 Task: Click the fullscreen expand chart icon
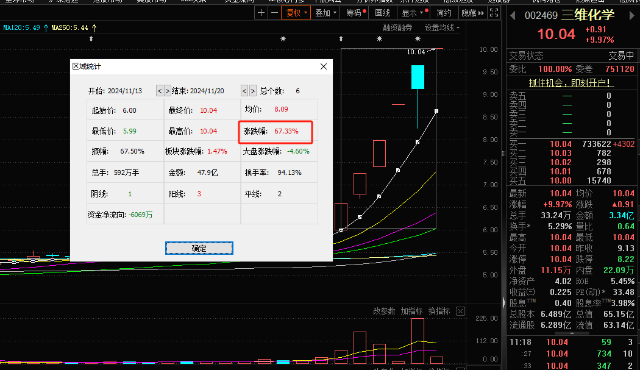point(494,13)
